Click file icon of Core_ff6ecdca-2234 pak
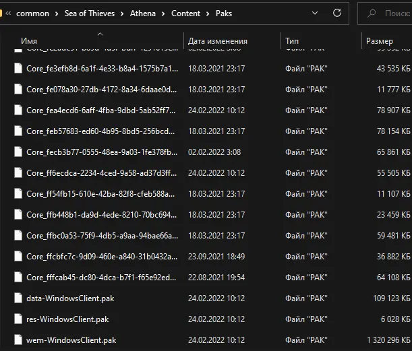Viewport: 412px width, 351px height. click(18, 172)
